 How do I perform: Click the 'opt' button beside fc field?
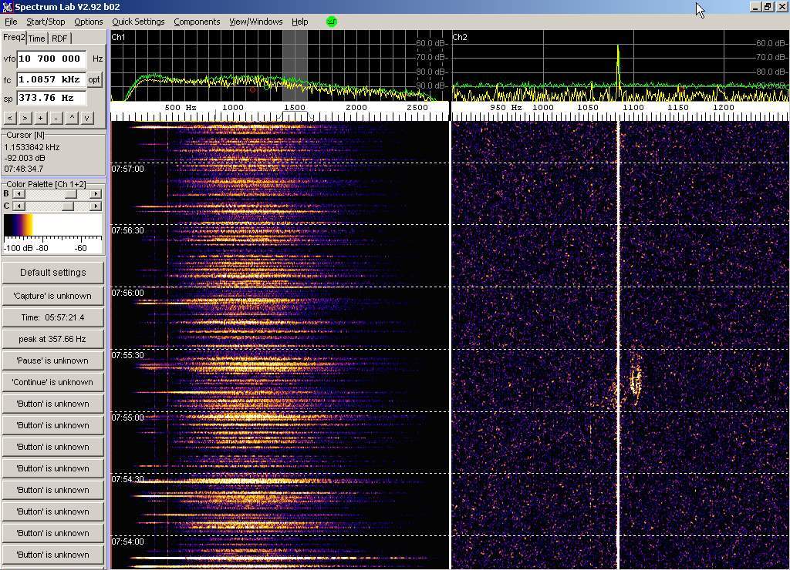pos(94,79)
